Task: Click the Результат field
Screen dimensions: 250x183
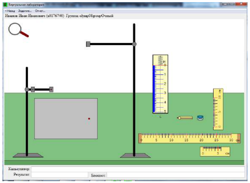Action: (60, 175)
